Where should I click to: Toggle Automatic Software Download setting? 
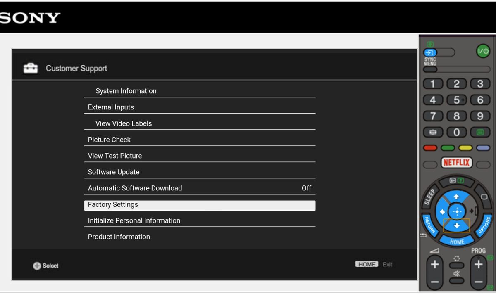click(x=200, y=188)
